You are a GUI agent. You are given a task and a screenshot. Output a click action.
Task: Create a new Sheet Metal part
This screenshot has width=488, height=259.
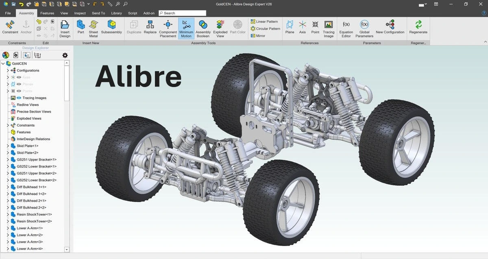click(x=94, y=28)
